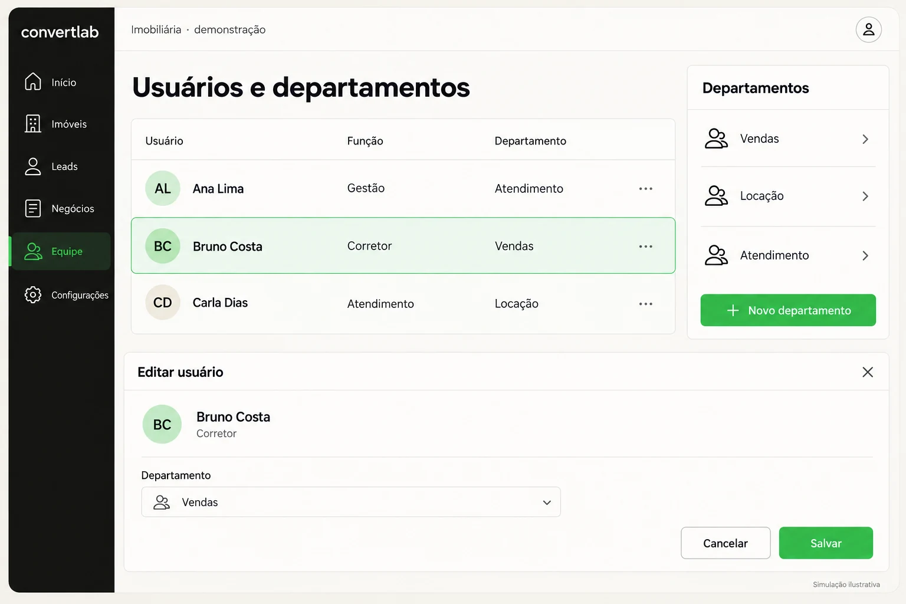Click the Departamento column header in table
906x604 pixels.
pos(530,141)
